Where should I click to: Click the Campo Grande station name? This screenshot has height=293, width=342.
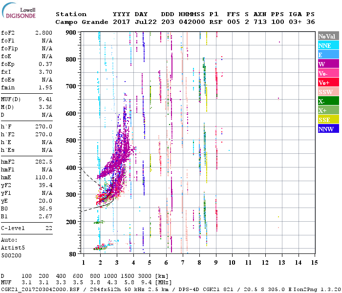[x=81, y=22]
